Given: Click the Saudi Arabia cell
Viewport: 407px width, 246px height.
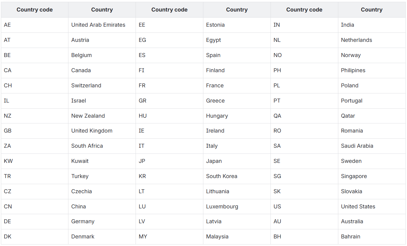Looking at the screenshot, I should 357,146.
